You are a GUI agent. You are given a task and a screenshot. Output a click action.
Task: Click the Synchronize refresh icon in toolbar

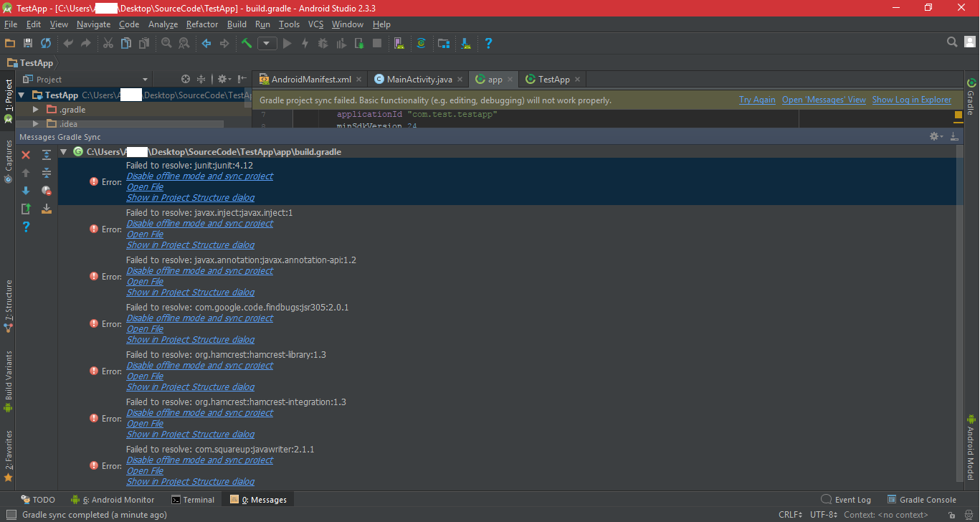46,44
